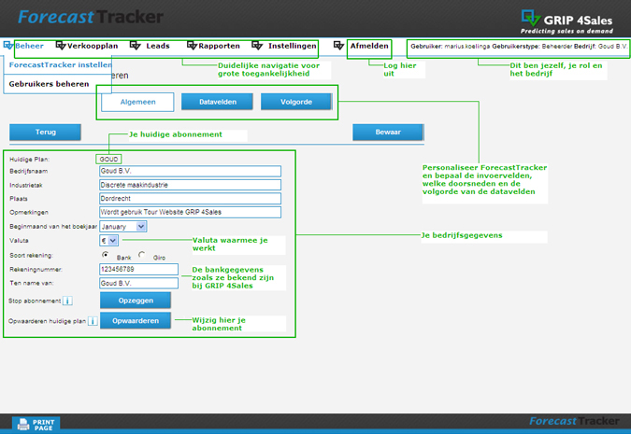Image resolution: width=631 pixels, height=434 pixels.
Task: Click the Beginmaand van het boekjaar label
Action: tap(53, 227)
